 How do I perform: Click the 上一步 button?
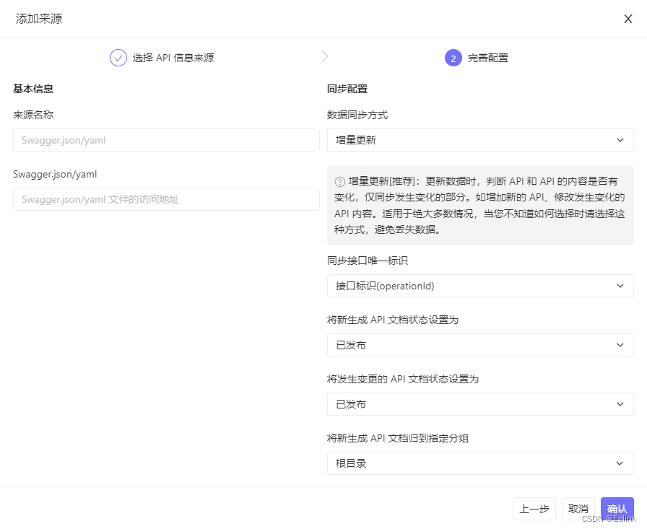click(534, 509)
